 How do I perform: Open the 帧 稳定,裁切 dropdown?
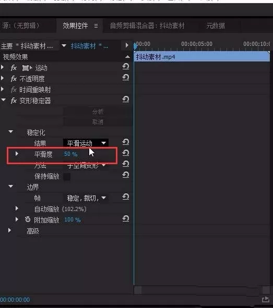[x=86, y=198]
